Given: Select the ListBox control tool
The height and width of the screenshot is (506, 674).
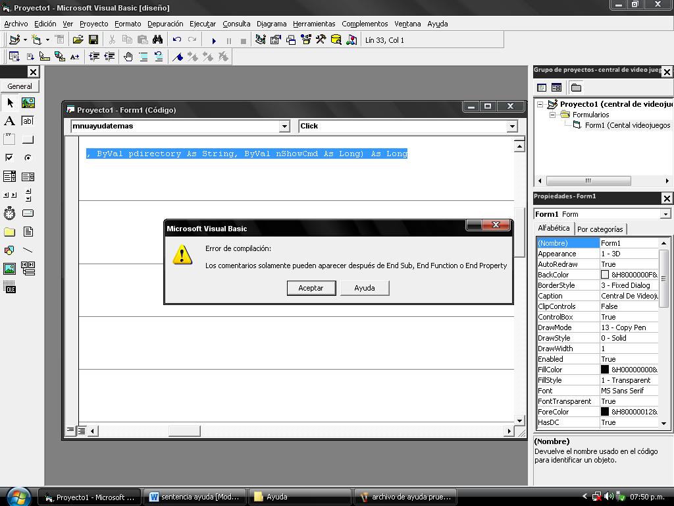Looking at the screenshot, I should [28, 176].
